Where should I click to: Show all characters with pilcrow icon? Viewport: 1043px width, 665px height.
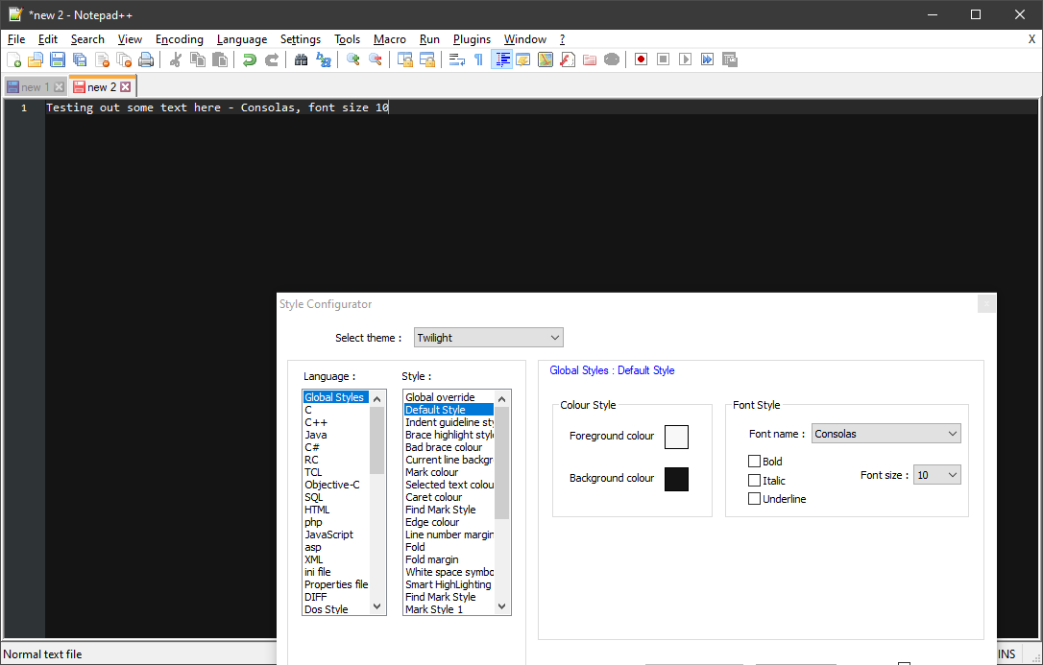[479, 59]
